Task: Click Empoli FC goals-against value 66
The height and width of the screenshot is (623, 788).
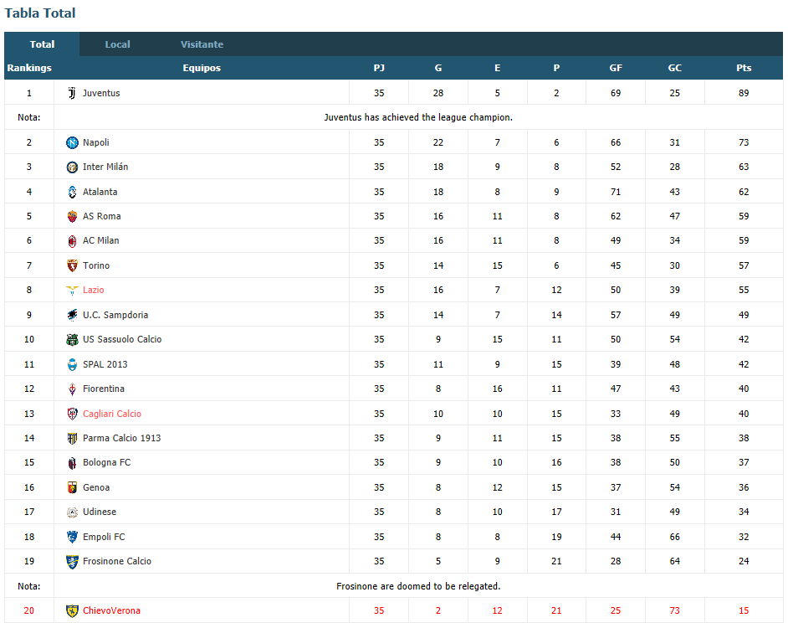Action: coord(674,537)
